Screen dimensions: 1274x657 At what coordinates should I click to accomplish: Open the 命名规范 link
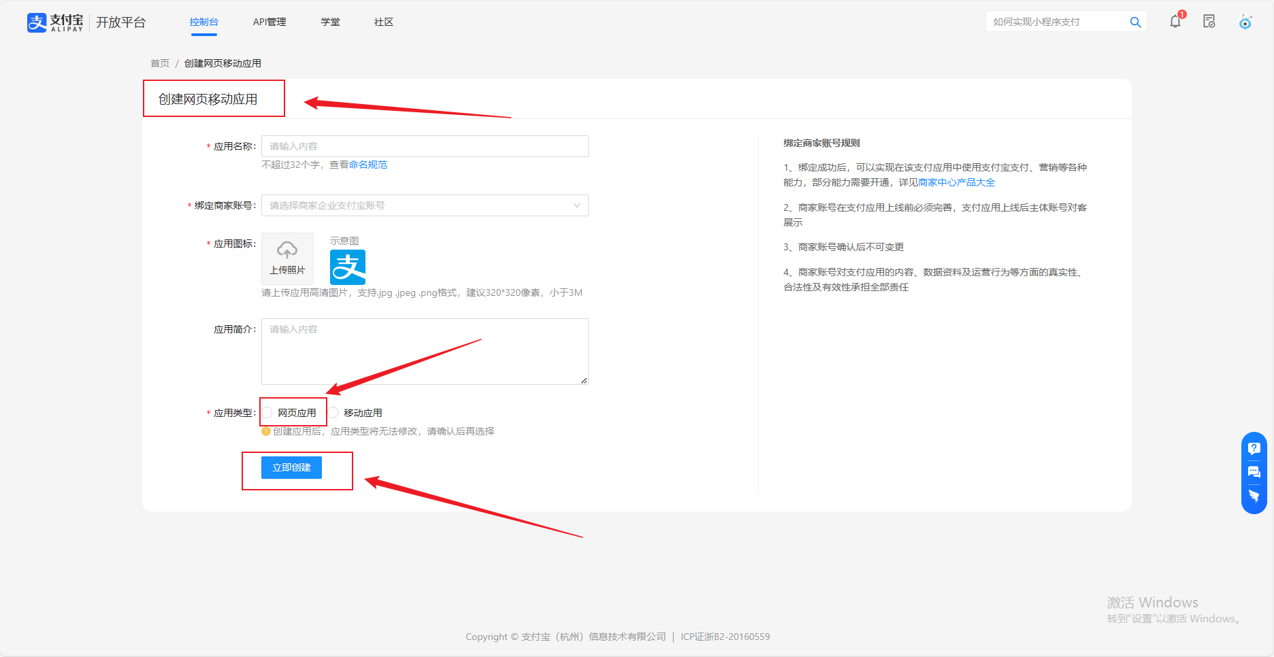coord(368,165)
